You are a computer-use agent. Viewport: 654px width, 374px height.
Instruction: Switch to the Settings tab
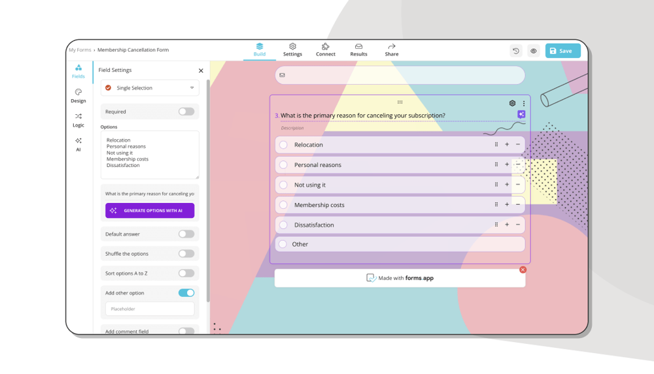(x=292, y=50)
